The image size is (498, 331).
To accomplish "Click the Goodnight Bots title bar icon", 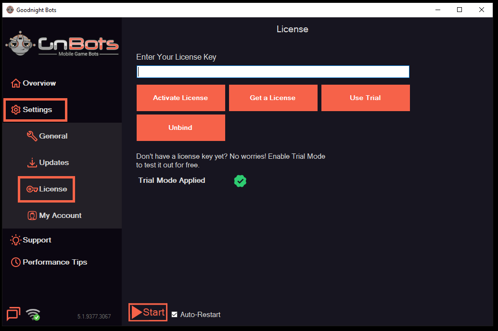I will [10, 10].
